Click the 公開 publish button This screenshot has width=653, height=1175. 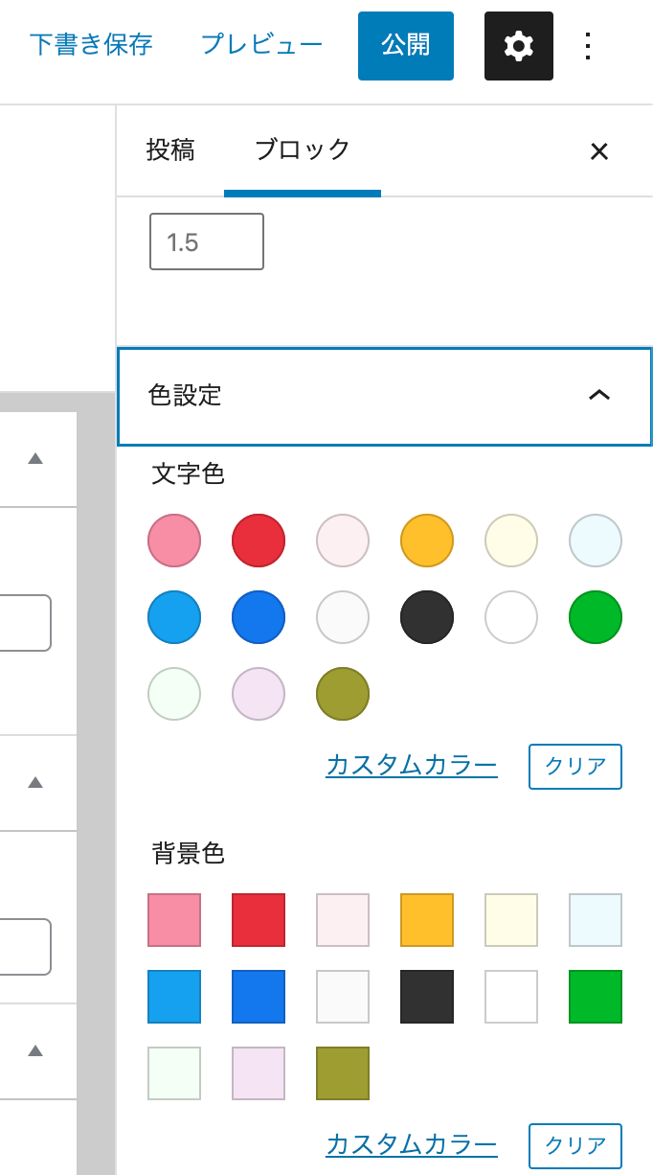point(406,45)
